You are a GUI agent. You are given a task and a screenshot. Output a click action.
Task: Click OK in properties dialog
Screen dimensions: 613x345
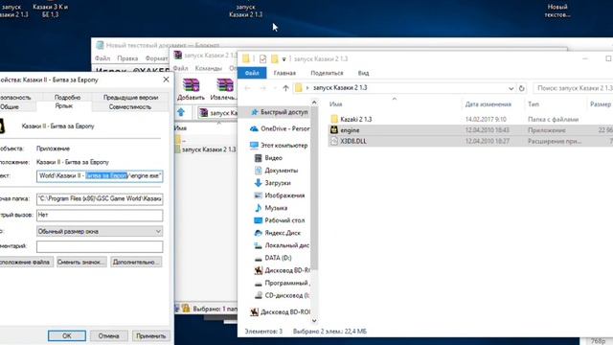click(x=67, y=336)
